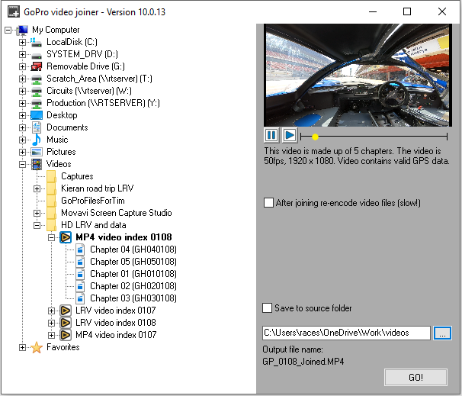This screenshot has height=396, width=462.
Task: Click the LRV video index 0108 icon
Action: (66, 323)
